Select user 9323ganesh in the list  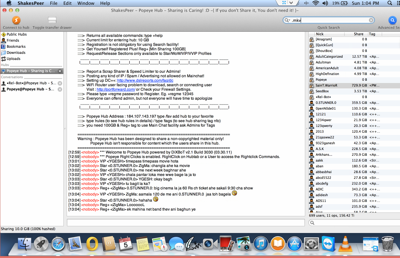pos(354,143)
